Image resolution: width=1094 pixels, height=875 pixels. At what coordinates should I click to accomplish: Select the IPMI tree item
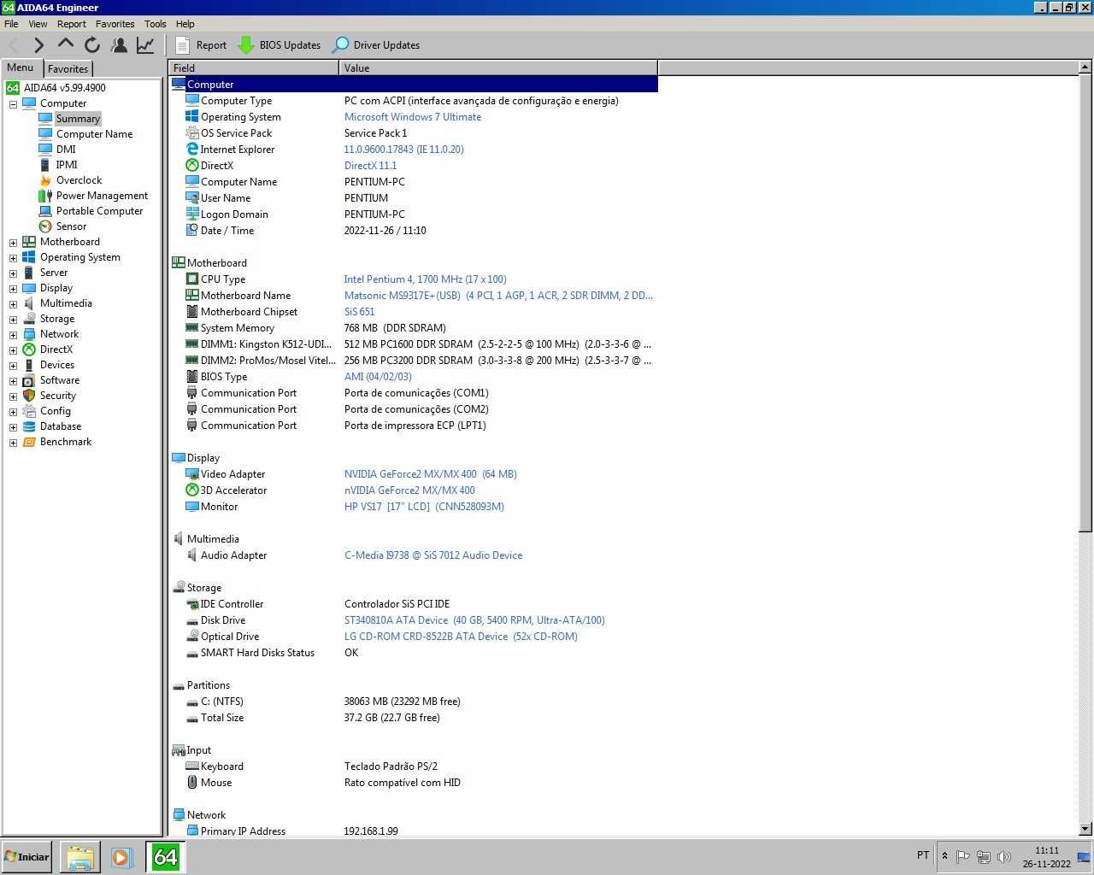pyautogui.click(x=67, y=165)
